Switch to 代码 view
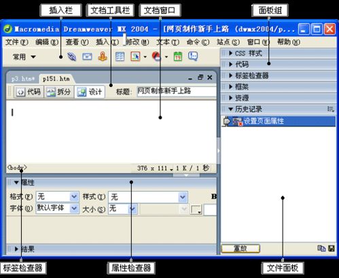This screenshot has height=278, width=339. (29, 92)
